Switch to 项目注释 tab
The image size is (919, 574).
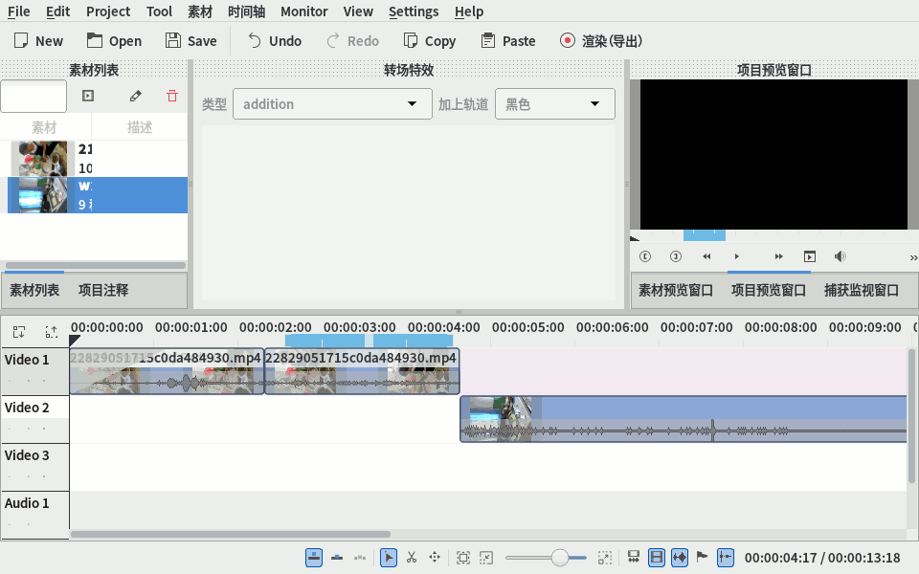tap(103, 290)
